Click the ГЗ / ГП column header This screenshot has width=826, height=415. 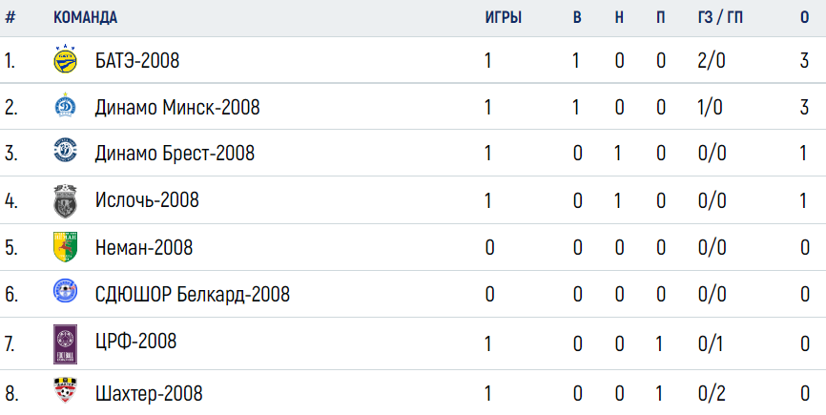pyautogui.click(x=721, y=17)
